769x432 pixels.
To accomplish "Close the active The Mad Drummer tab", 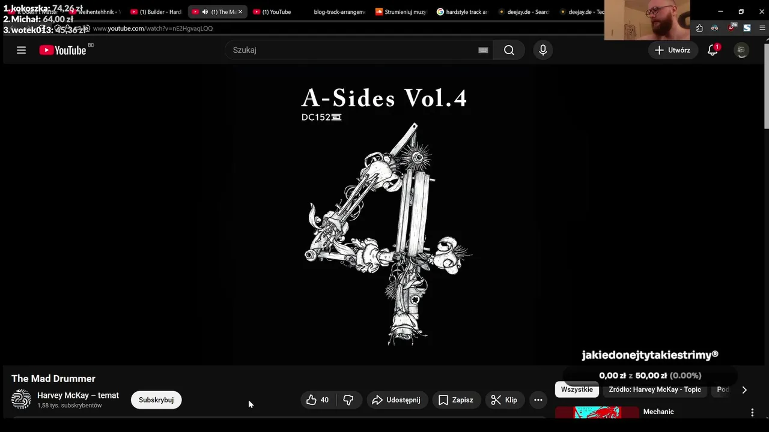I will coord(240,12).
